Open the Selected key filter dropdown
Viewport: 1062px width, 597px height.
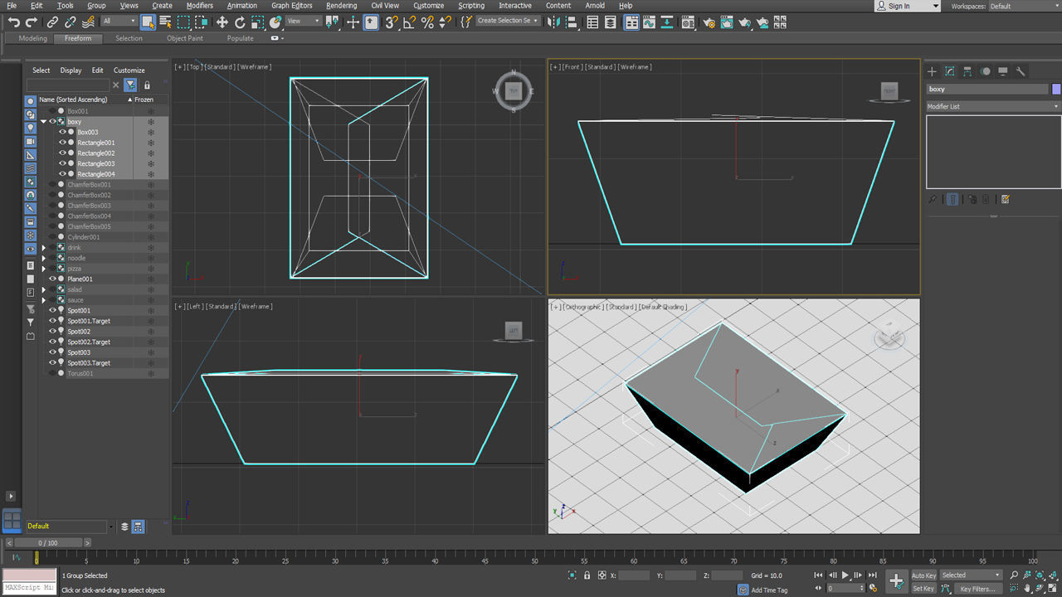click(972, 575)
